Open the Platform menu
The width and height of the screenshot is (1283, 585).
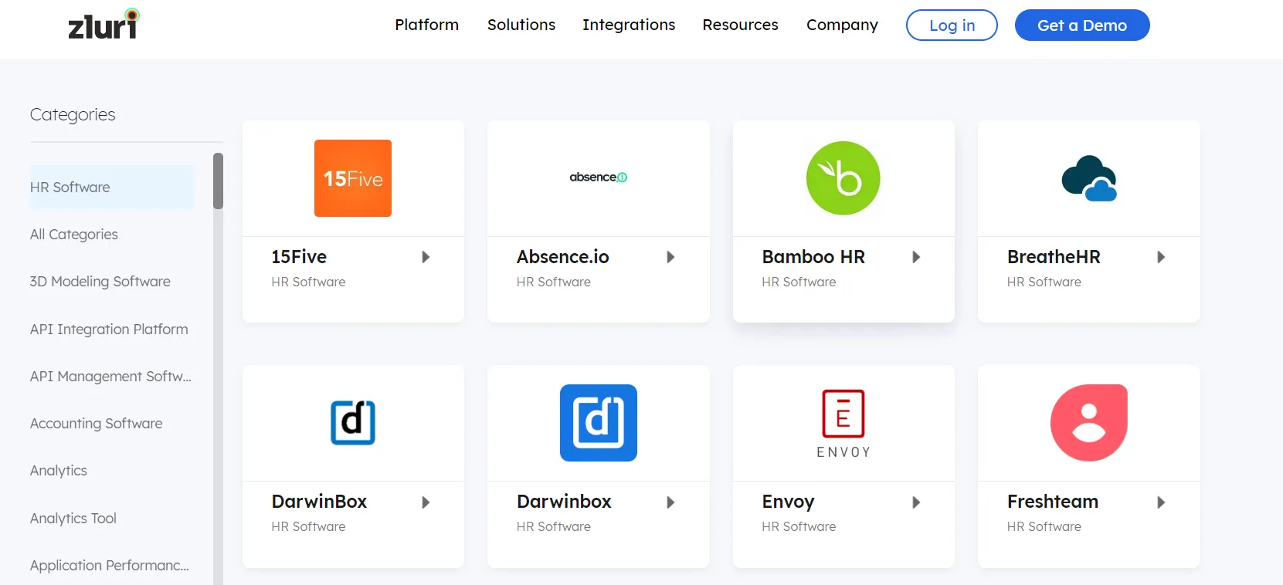point(427,25)
